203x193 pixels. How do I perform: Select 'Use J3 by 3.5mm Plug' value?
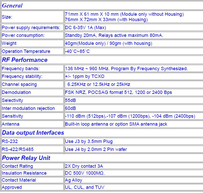click(89, 141)
